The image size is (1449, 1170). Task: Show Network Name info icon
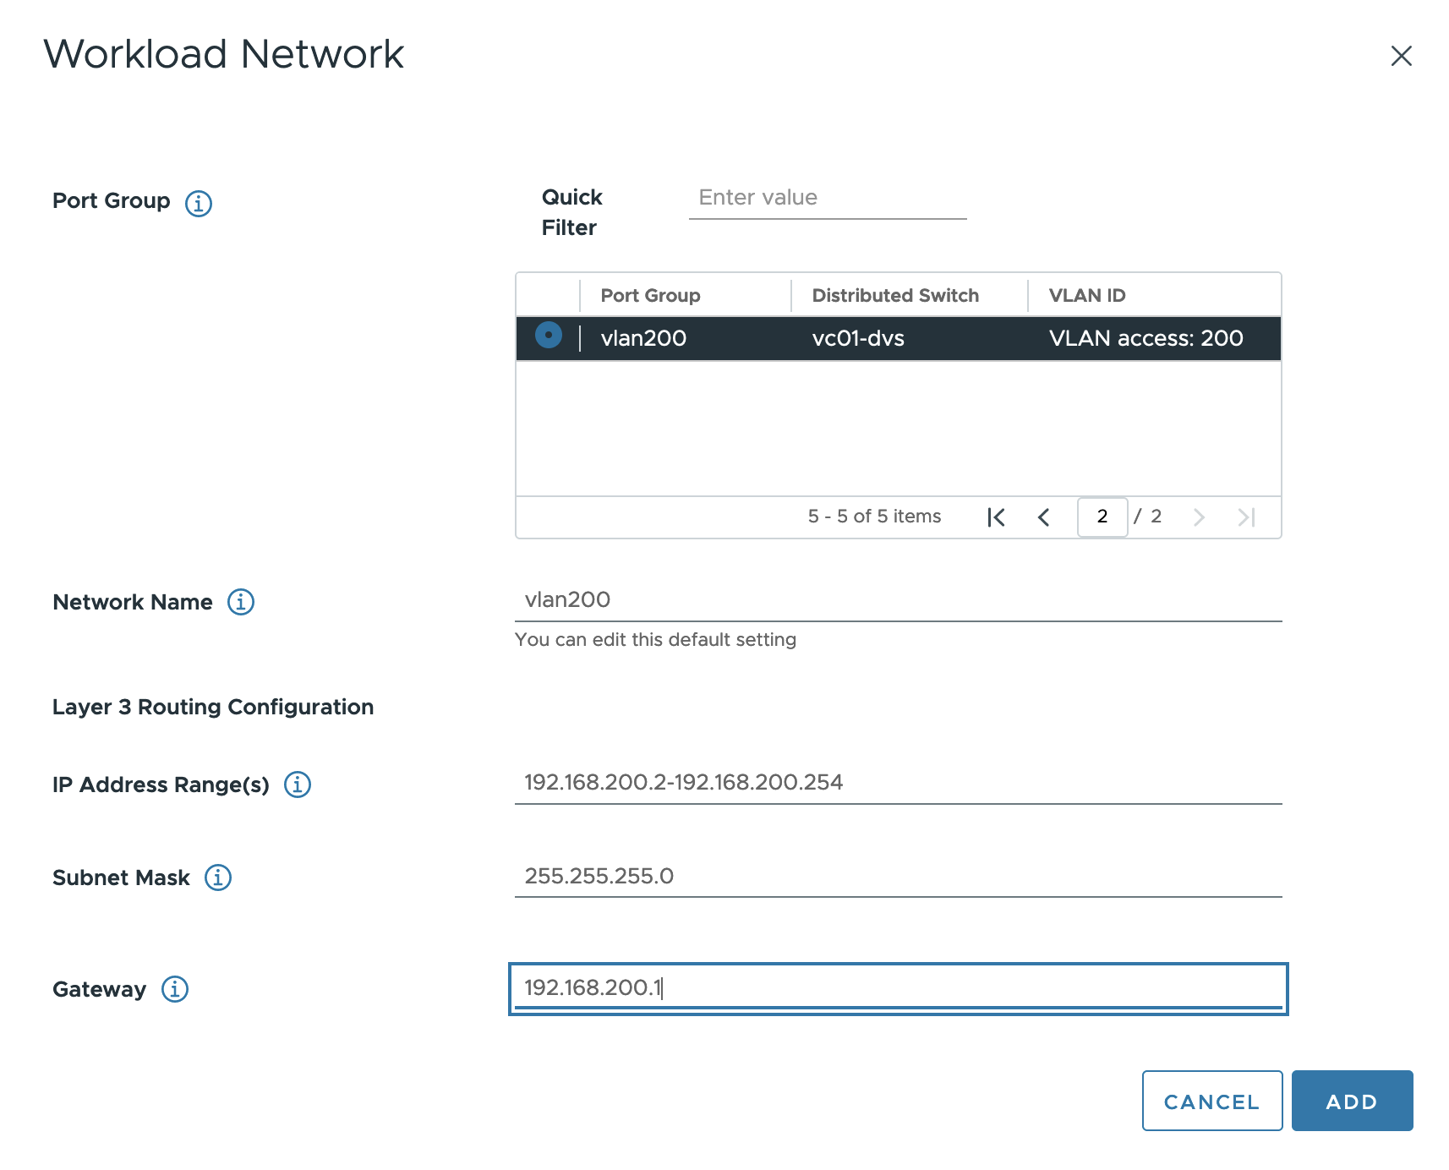241,602
